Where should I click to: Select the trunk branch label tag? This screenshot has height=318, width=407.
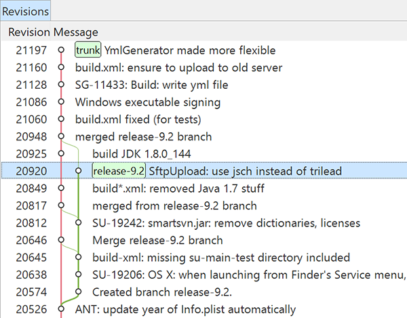click(88, 50)
